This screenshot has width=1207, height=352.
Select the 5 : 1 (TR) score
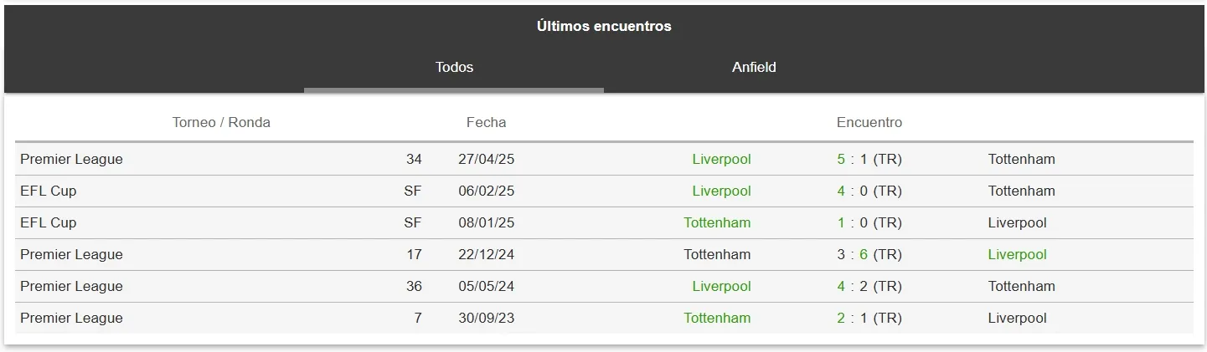click(869, 159)
